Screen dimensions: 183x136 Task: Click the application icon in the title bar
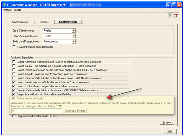click(x=4, y=5)
